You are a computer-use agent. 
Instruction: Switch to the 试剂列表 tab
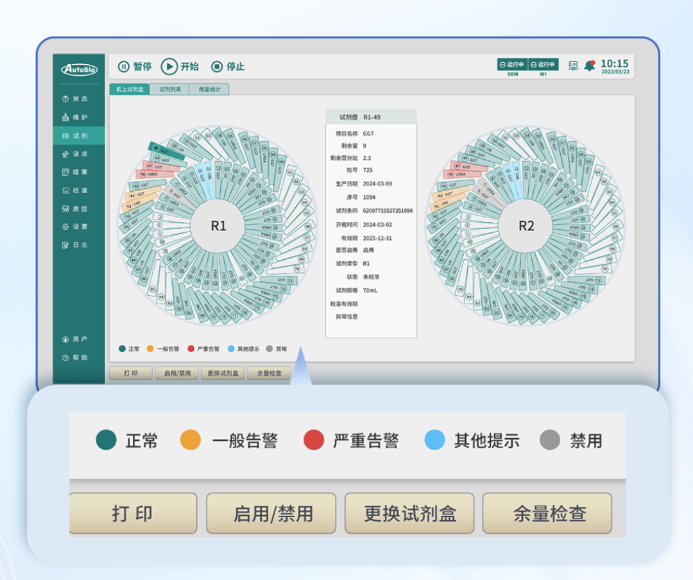pos(170,89)
